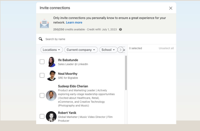Image resolution: width=200 pixels, height=131 pixels.
Task: Click Neal Moorthy's profile photo
Action: coord(51,76)
